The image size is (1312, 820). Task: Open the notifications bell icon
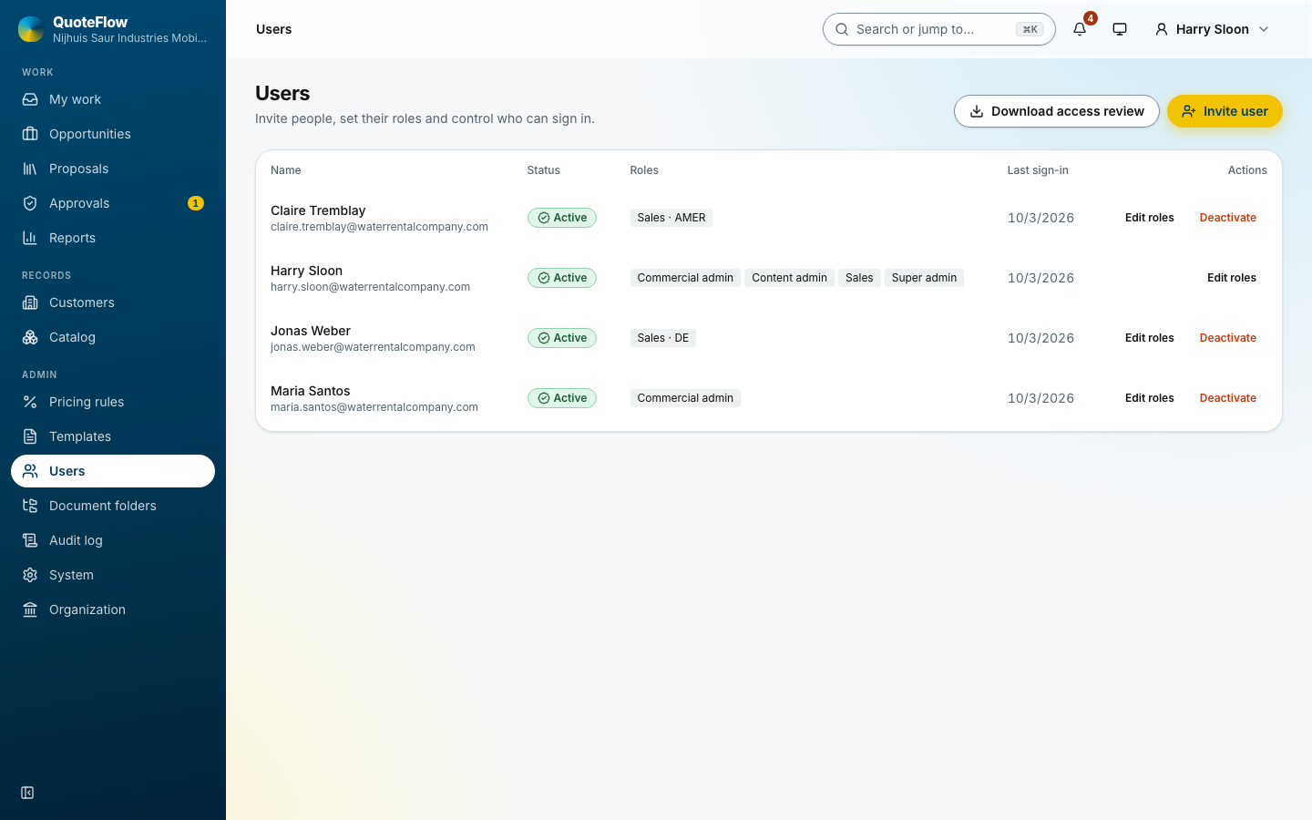(1080, 29)
